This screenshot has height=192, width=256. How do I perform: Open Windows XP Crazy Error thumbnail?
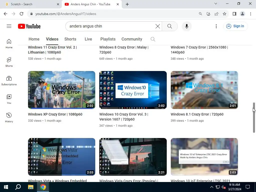click(x=61, y=90)
